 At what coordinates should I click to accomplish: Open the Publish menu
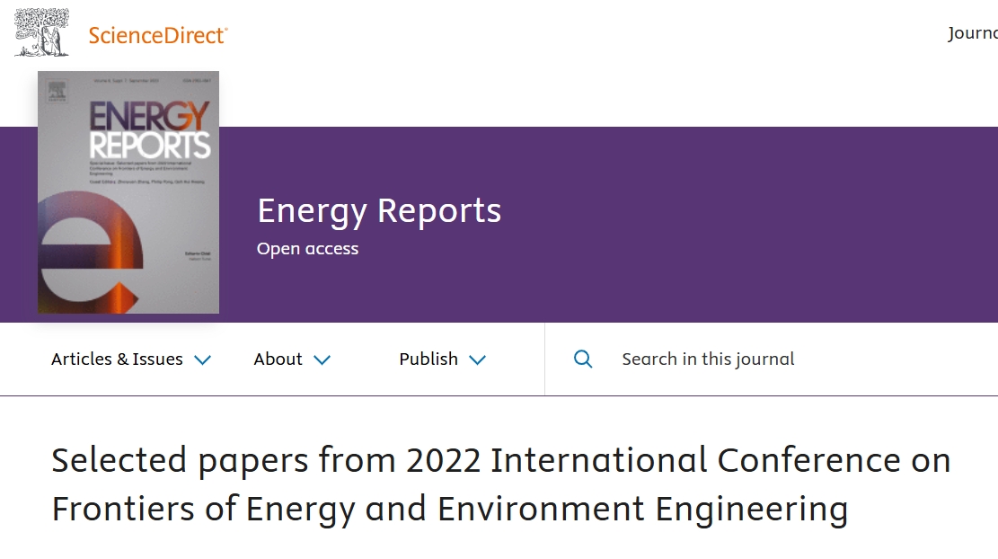428,359
